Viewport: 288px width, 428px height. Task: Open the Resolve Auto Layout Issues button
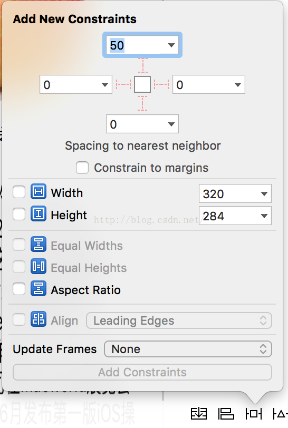[280, 414]
